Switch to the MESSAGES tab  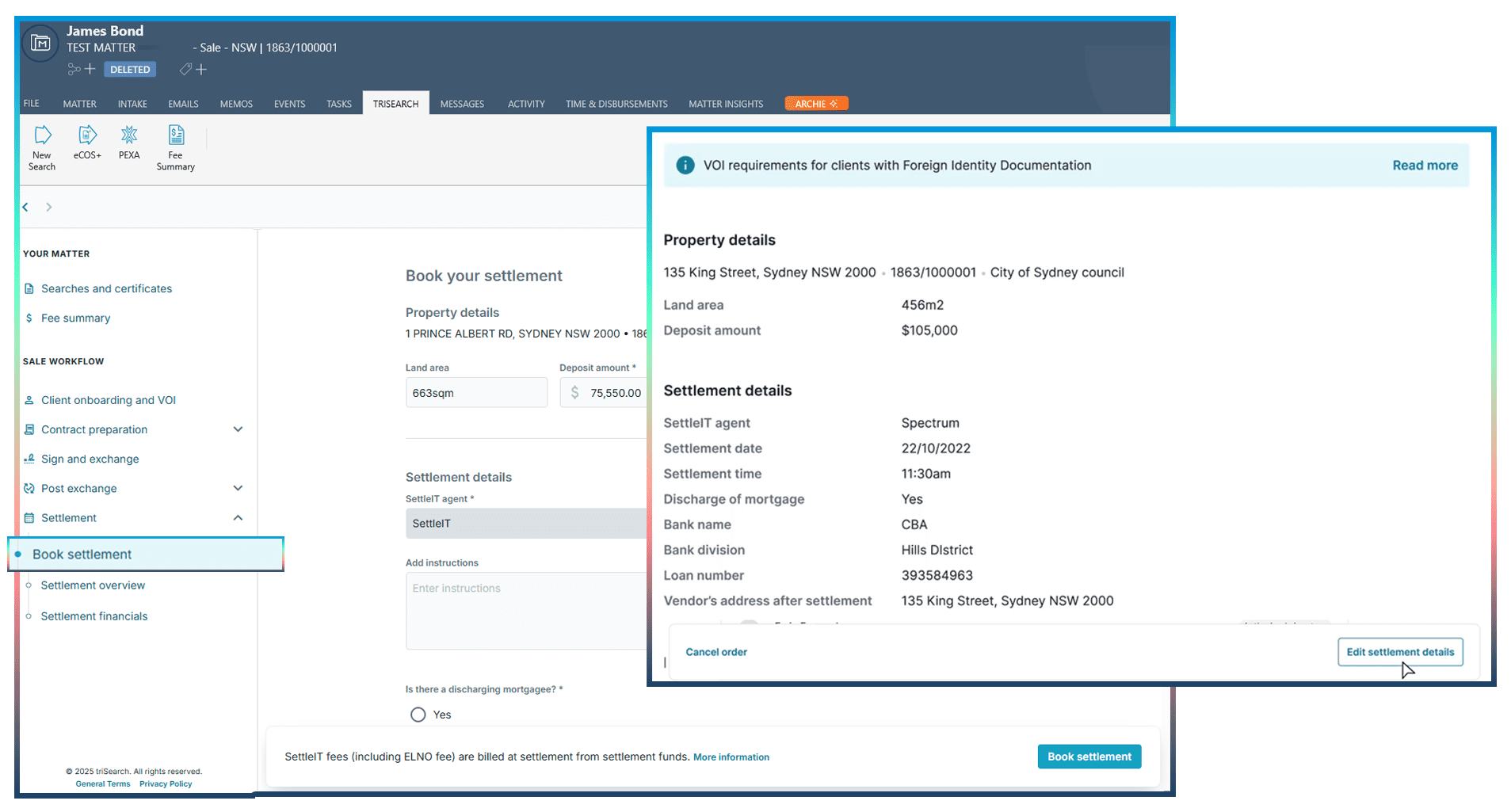click(x=462, y=104)
